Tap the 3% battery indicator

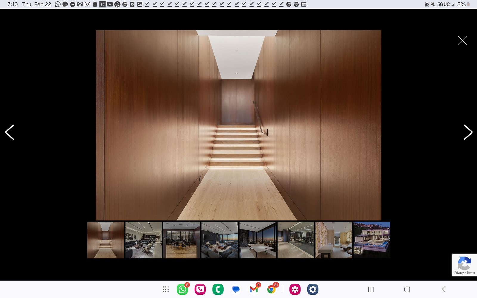pyautogui.click(x=464, y=4)
